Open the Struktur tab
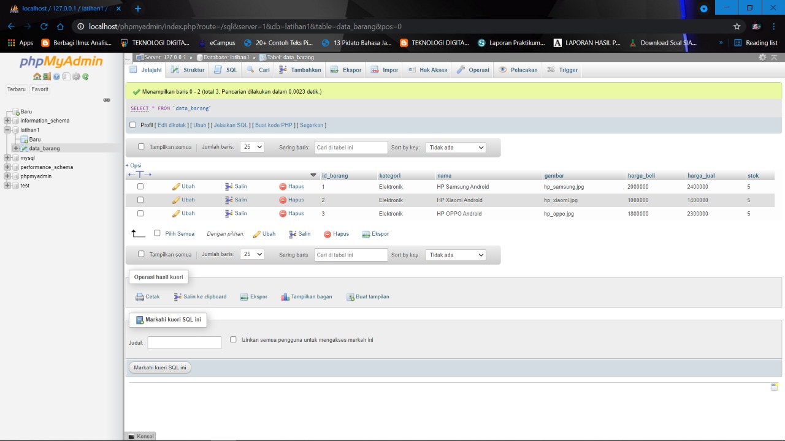 click(x=188, y=70)
